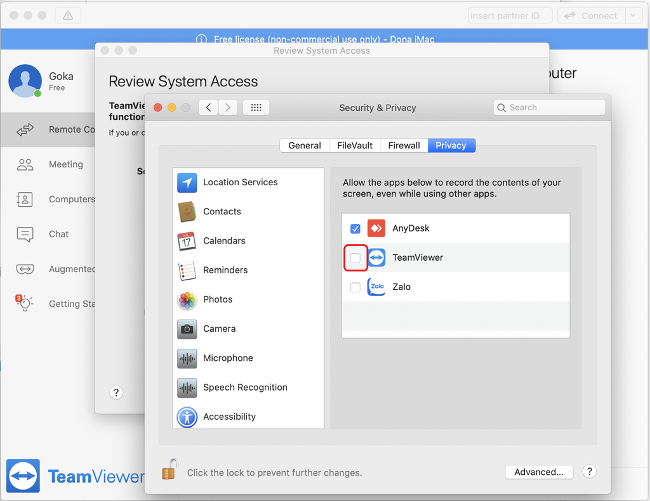Image resolution: width=650 pixels, height=501 pixels.
Task: Expand the Connect dropdown arrow in TeamViewer
Action: tap(633, 16)
